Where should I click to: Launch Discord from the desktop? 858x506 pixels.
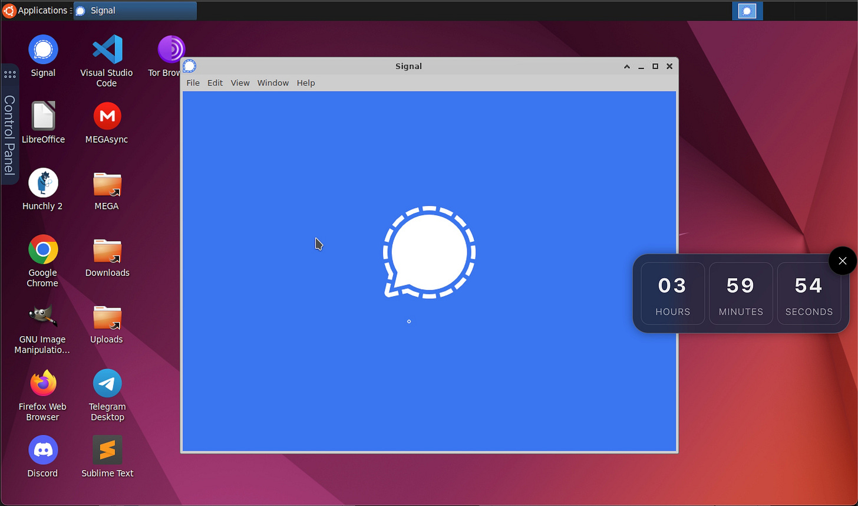[x=43, y=450]
